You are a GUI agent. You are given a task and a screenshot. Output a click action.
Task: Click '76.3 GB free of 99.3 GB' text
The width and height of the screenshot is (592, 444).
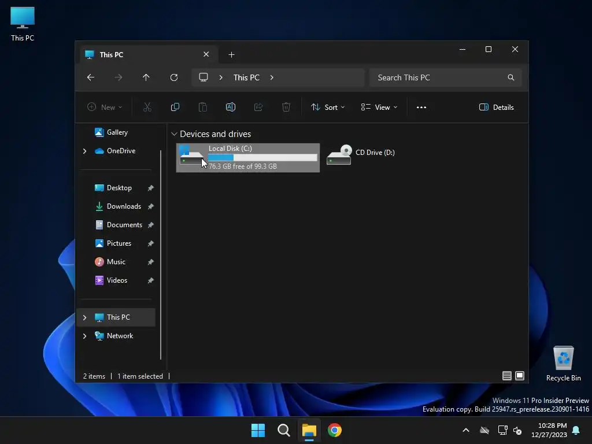click(x=243, y=166)
